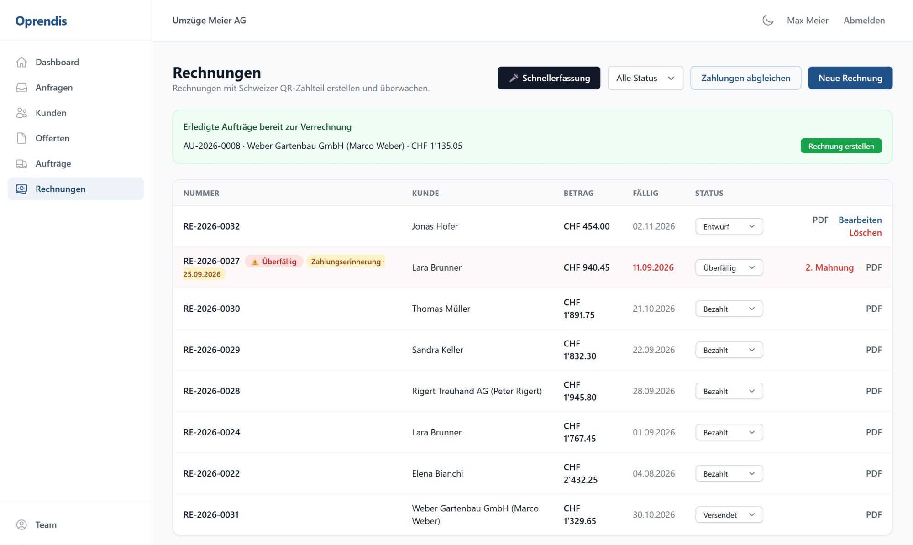Open PDF for Jonas Hofer invoice
The width and height of the screenshot is (913, 545).
[820, 220]
